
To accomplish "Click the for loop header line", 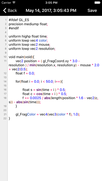I will pos(39,82).
